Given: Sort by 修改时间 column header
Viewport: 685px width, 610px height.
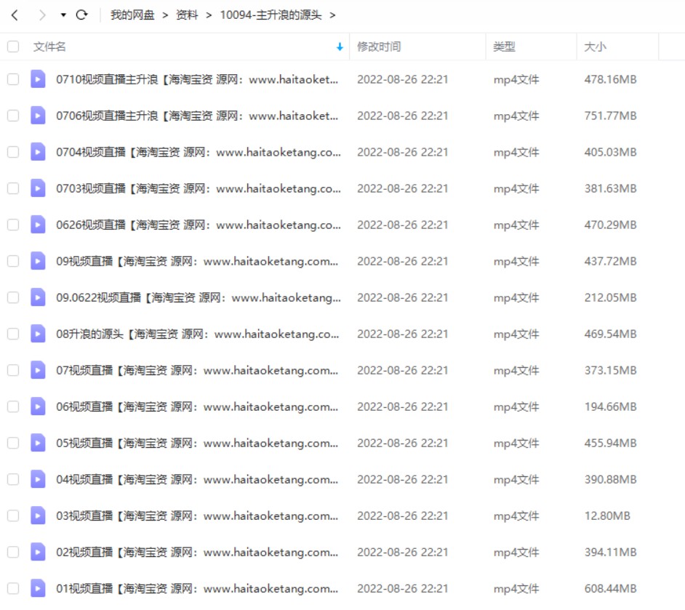Looking at the screenshot, I should pyautogui.click(x=379, y=47).
